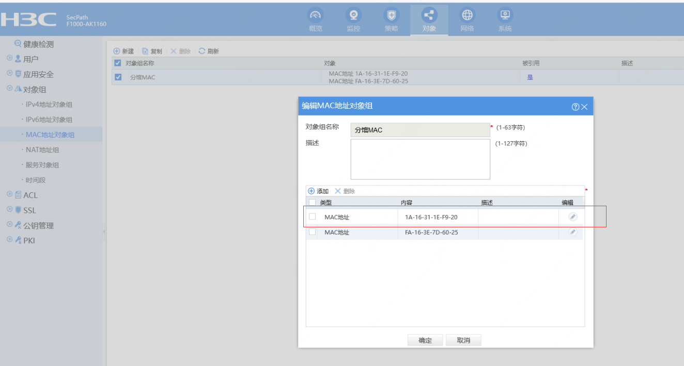Check the FA-16-3E-7D-60-25 row checkbox
Viewport: 684px width, 366px height.
pos(312,232)
